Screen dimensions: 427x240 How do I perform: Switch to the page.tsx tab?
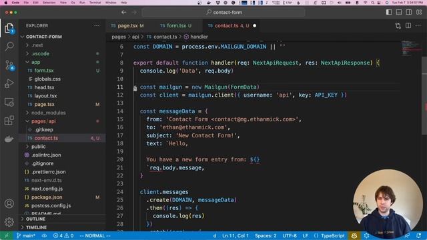[x=127, y=25]
